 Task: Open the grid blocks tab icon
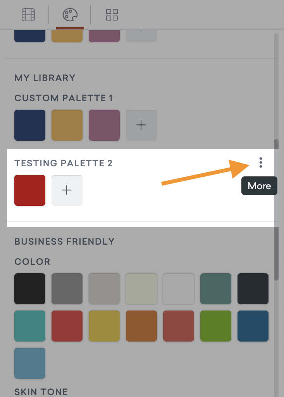[x=112, y=15]
